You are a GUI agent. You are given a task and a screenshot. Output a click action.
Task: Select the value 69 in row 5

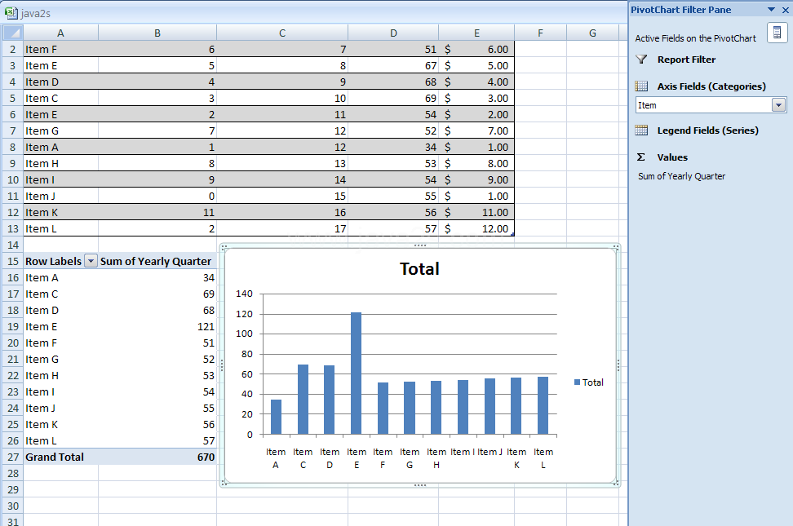[393, 98]
